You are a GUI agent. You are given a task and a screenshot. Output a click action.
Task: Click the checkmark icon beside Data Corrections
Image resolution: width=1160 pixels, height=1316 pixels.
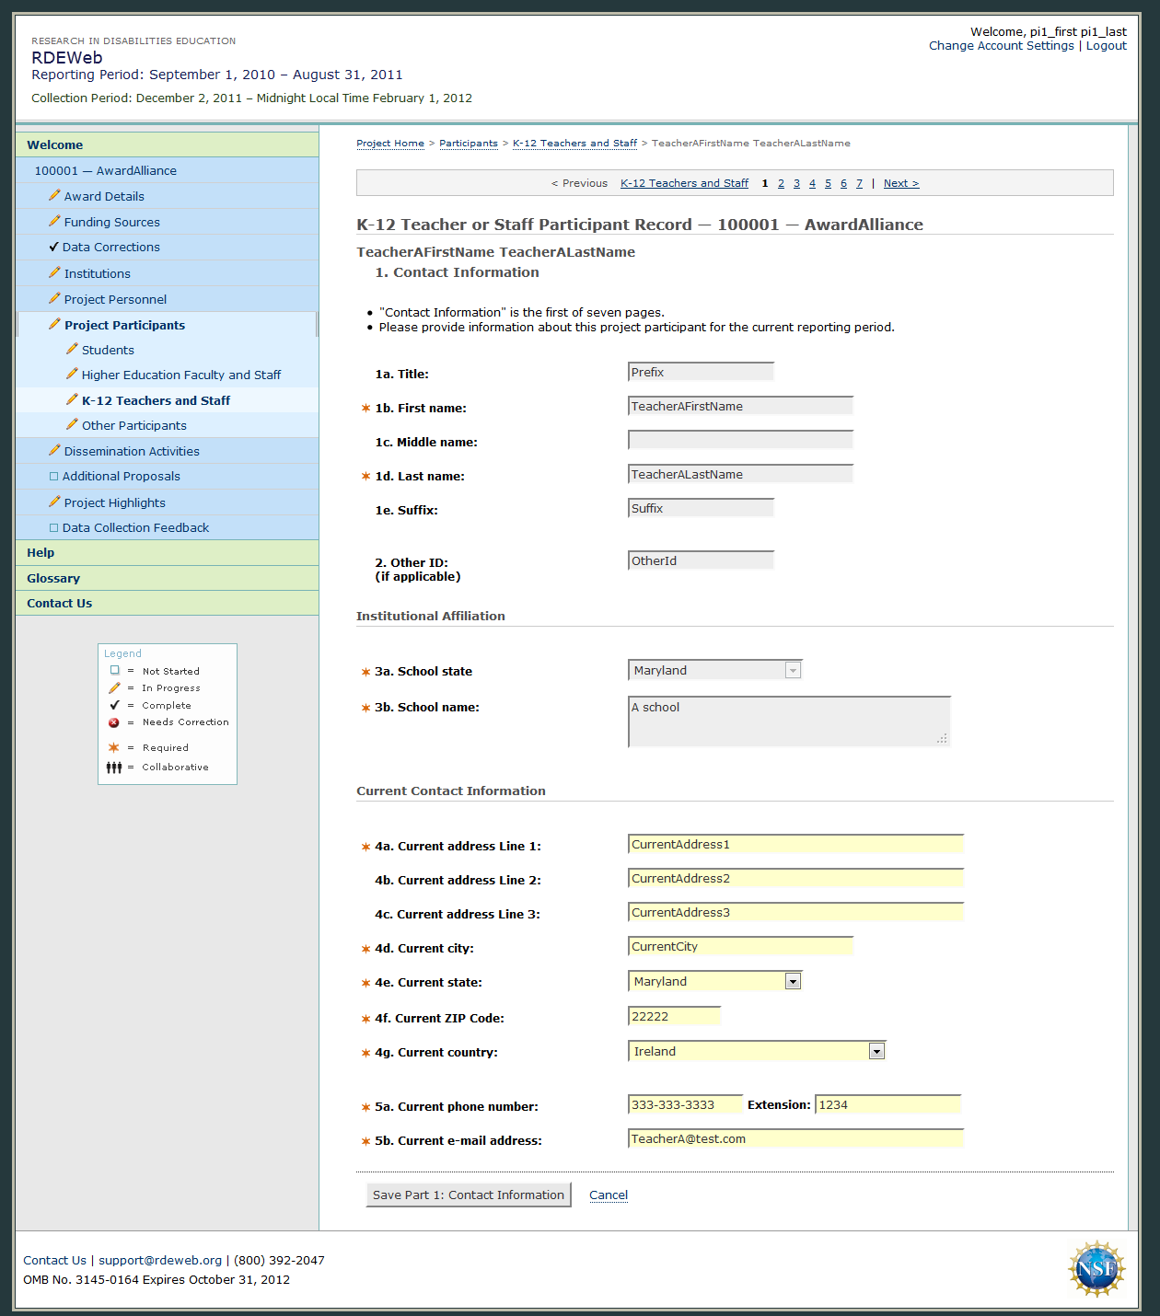coord(53,247)
